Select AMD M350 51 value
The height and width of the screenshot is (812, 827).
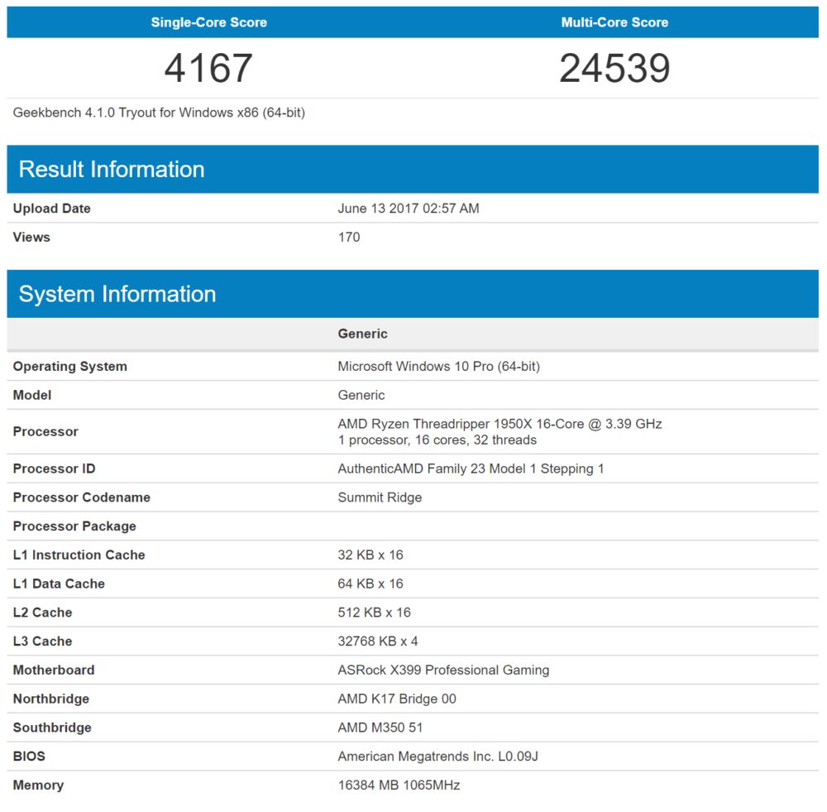pos(380,728)
